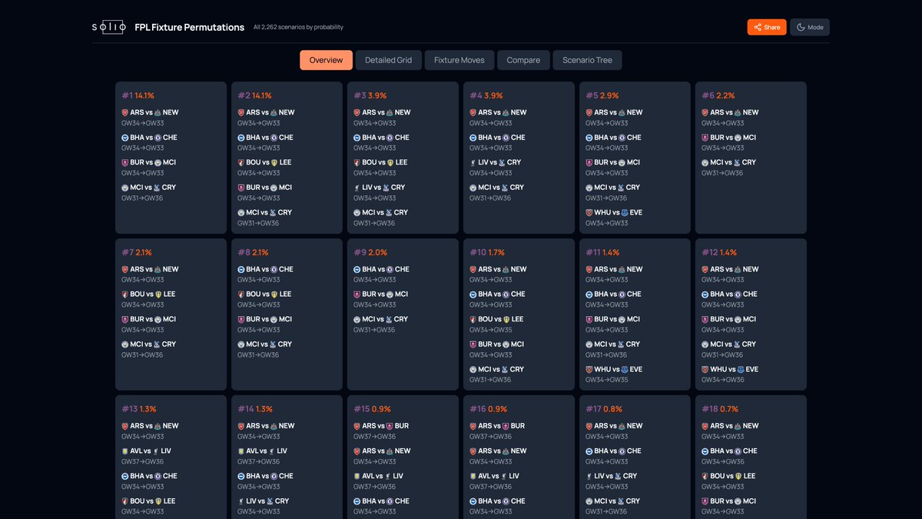This screenshot has width=922, height=519.
Task: Click Everton crest in scenario #5
Action: pos(623,212)
